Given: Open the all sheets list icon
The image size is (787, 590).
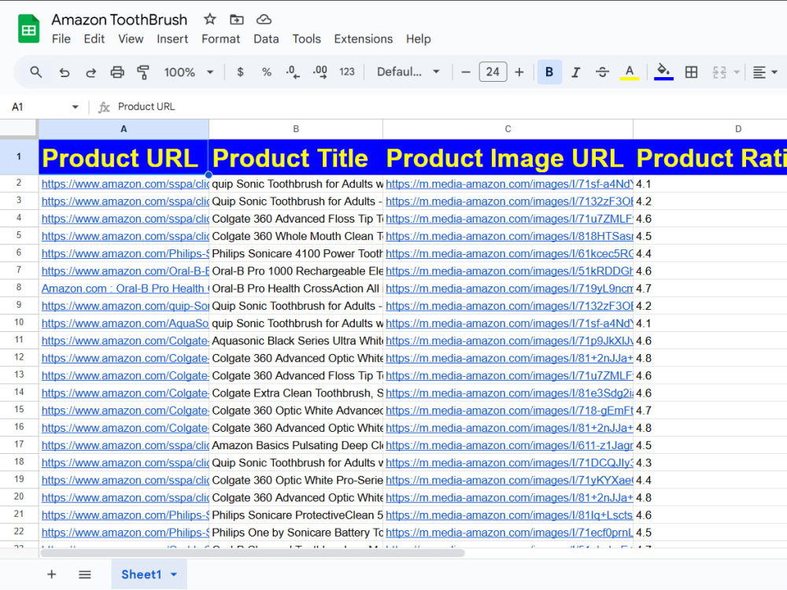Looking at the screenshot, I should (85, 574).
